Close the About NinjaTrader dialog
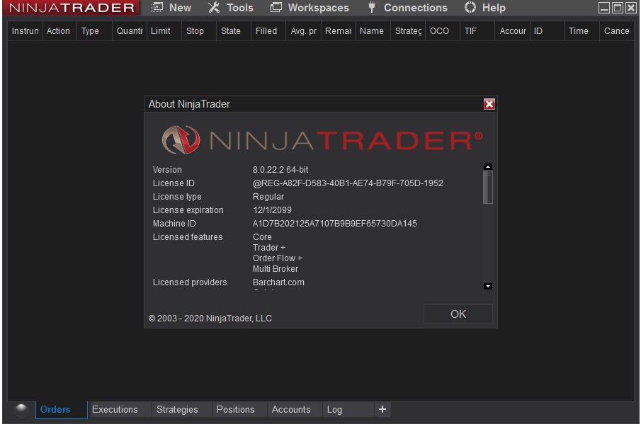The image size is (641, 424). click(x=489, y=104)
